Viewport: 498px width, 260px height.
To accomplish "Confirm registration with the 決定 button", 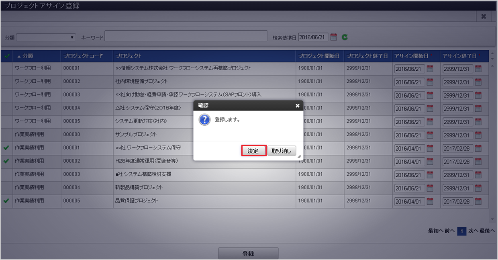I will click(253, 151).
